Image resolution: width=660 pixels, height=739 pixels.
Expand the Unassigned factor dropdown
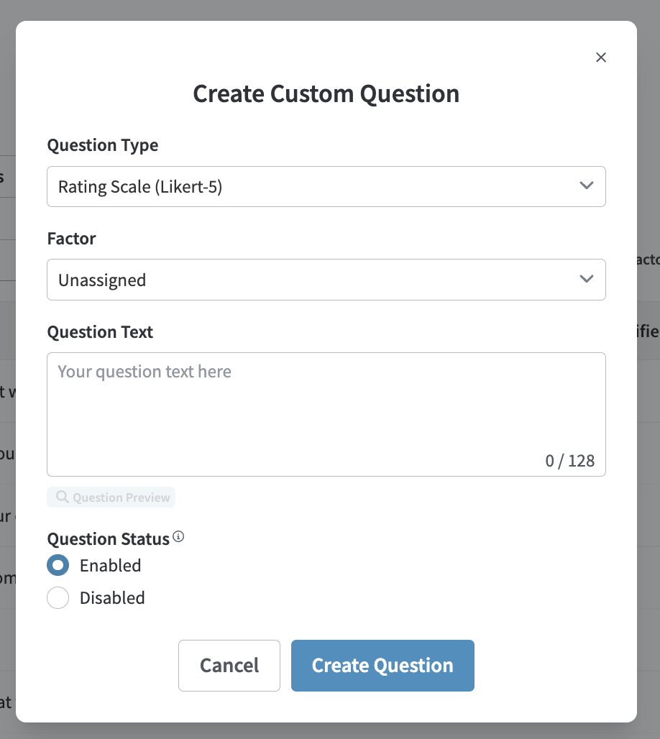326,280
